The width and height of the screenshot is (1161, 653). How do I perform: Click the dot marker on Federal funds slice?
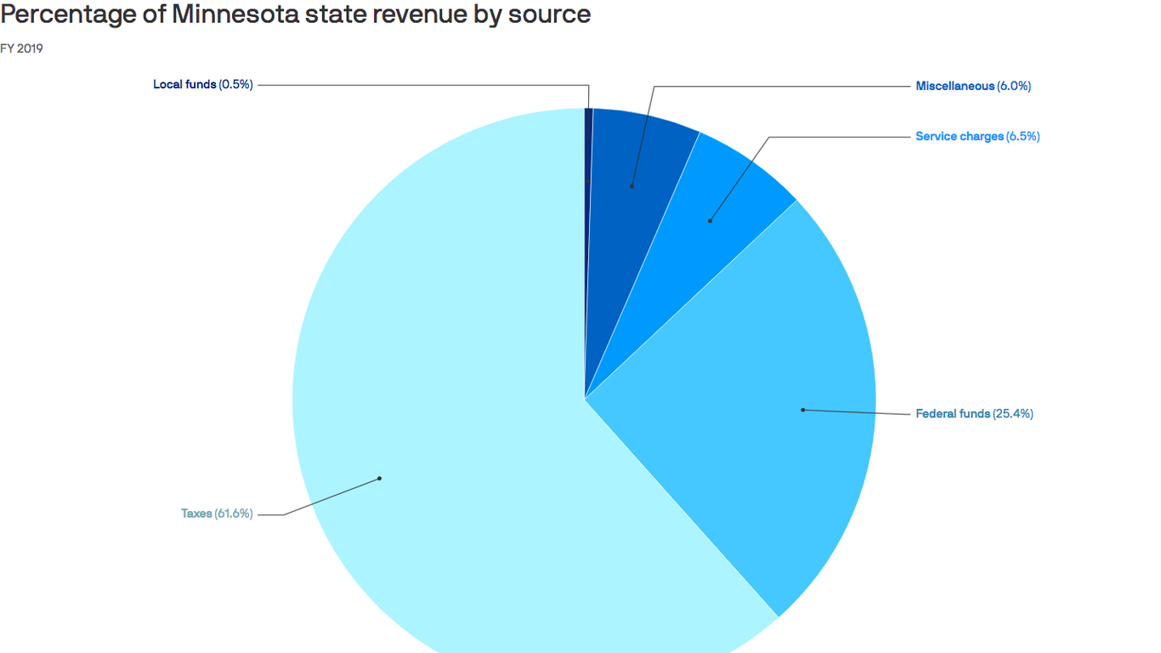click(x=801, y=410)
